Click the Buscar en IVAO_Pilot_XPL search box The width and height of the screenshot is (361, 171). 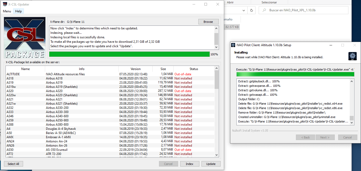coord(304,10)
